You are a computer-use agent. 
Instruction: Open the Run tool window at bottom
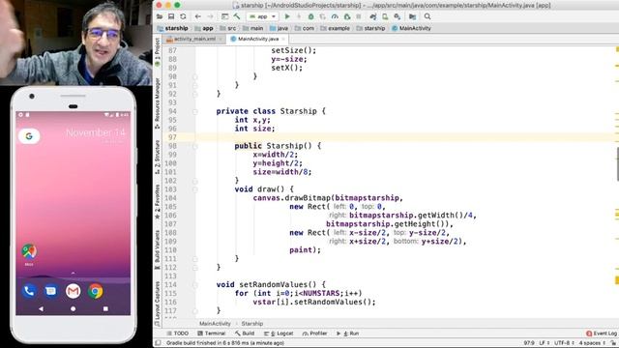348,333
